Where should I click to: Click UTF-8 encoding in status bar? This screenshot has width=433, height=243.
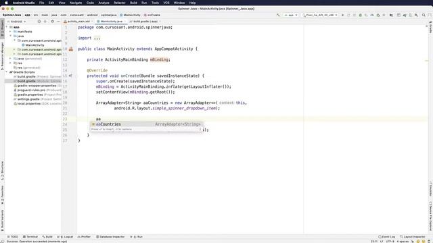(x=390, y=242)
